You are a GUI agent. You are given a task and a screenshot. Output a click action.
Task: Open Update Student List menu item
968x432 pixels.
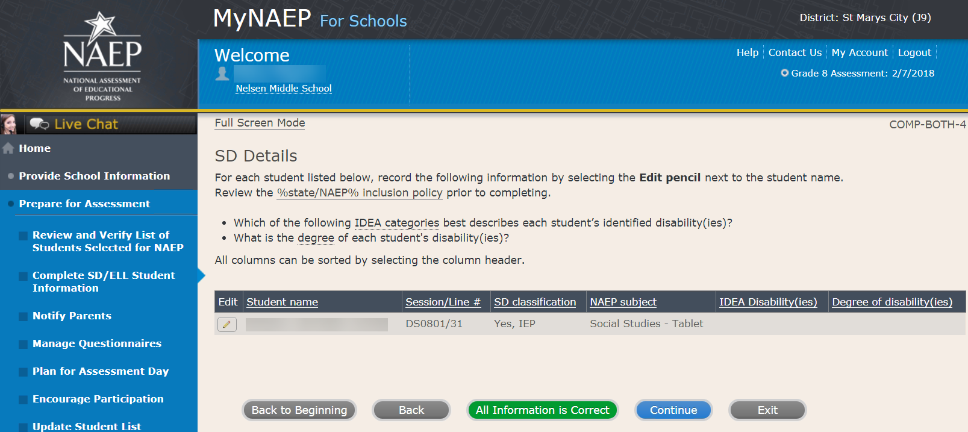(87, 426)
